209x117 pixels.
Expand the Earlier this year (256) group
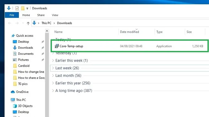(53, 83)
